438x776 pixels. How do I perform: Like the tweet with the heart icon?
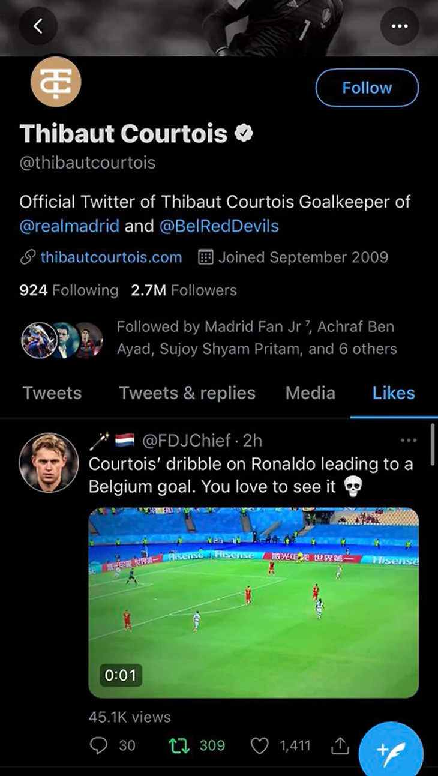pos(259,745)
